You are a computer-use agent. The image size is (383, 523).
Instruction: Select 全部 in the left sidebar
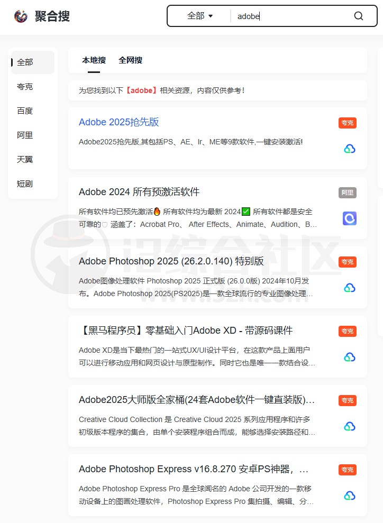coord(33,62)
